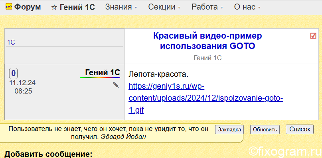Screen dimensions: 322x158
Task: Expand the Секции dropdown menu
Action: pos(164,7)
